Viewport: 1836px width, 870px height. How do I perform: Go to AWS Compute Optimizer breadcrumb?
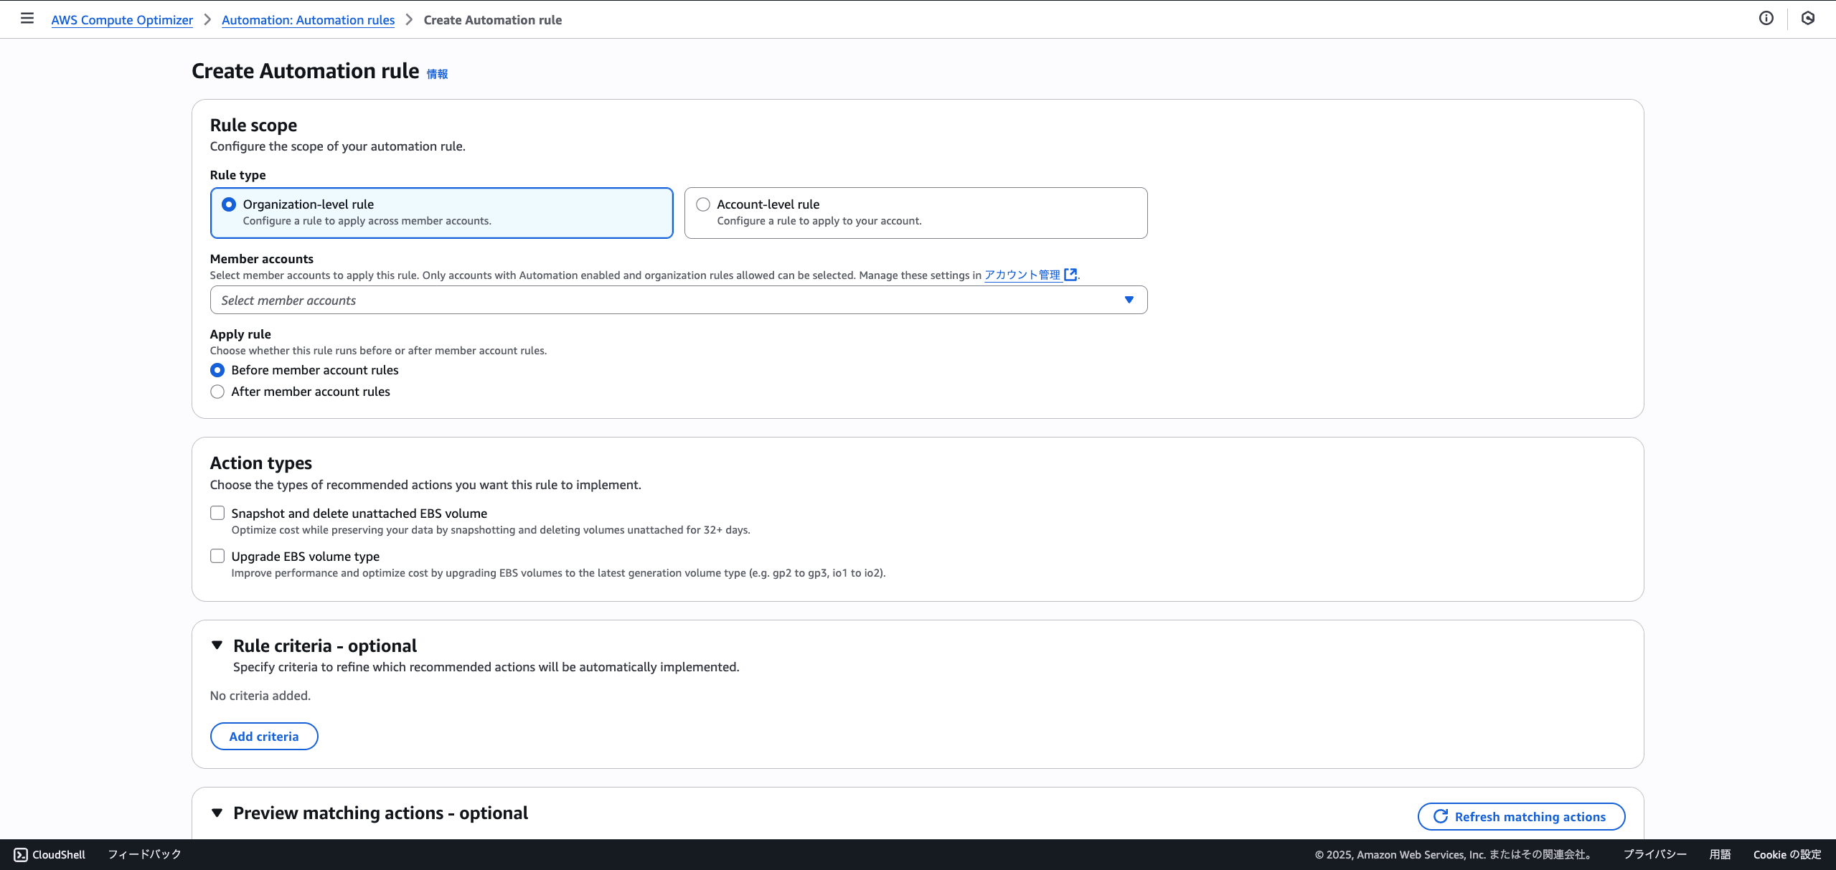point(122,20)
